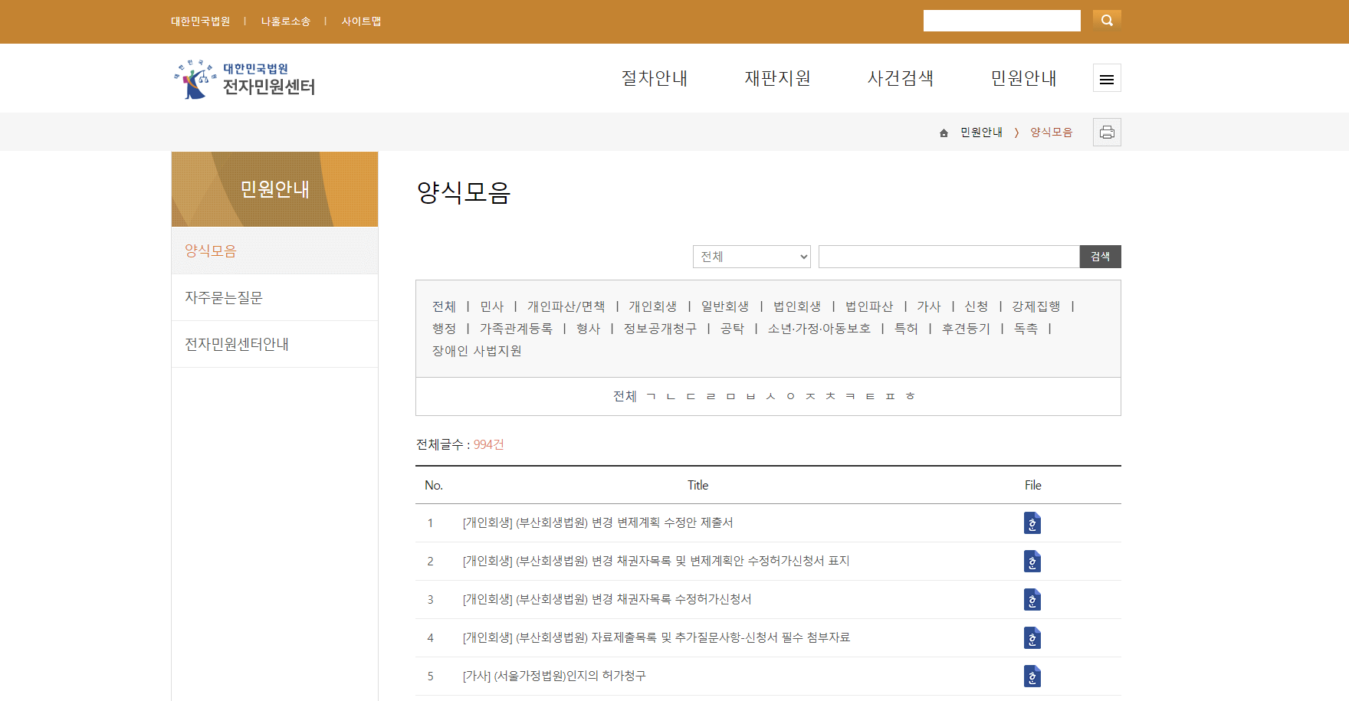Switch to 자주묻는질문 in the sidebar
This screenshot has height=701, width=1349.
224,297
